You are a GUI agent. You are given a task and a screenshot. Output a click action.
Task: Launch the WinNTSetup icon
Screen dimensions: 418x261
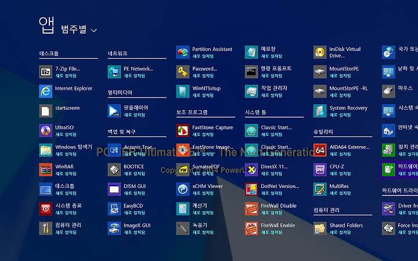pos(183,92)
